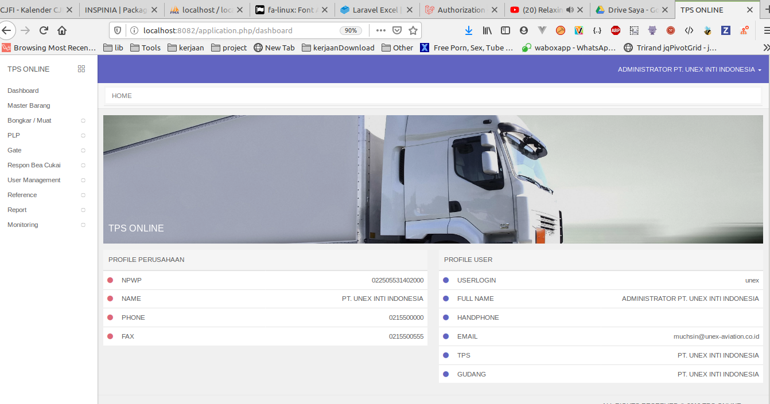Open the bee extension icon

pyautogui.click(x=707, y=30)
